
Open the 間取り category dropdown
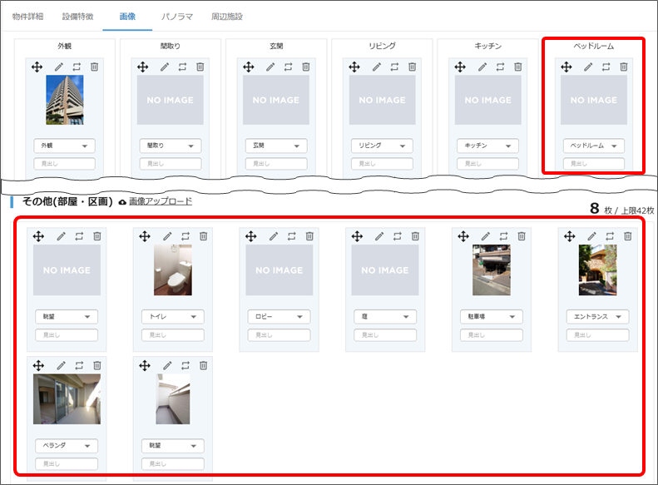point(171,146)
